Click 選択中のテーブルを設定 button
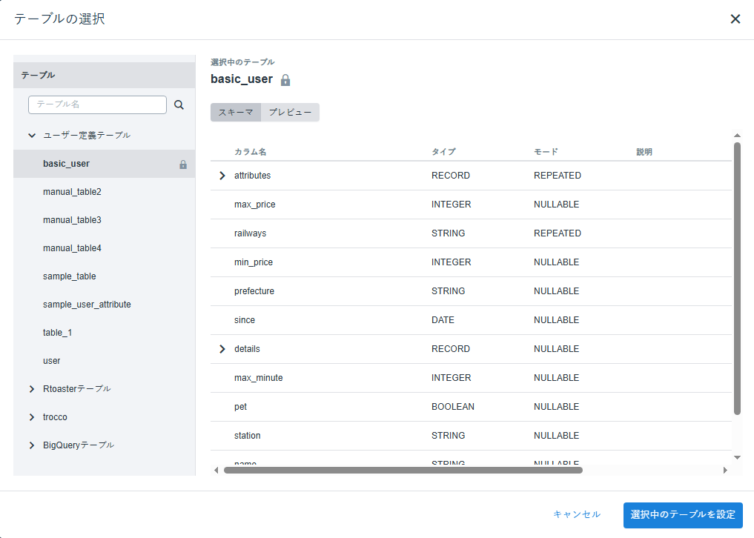Viewport: 754px width, 538px height. [683, 515]
